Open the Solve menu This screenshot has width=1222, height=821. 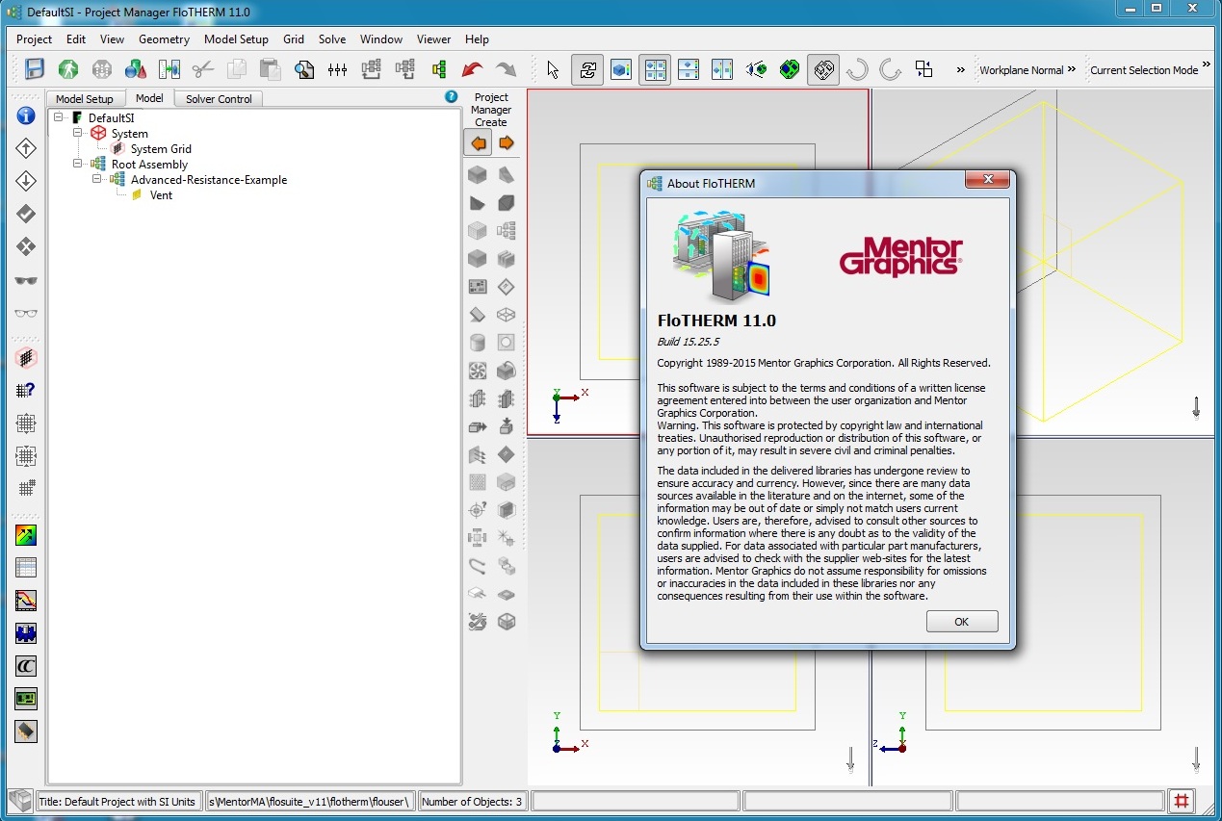tap(332, 39)
